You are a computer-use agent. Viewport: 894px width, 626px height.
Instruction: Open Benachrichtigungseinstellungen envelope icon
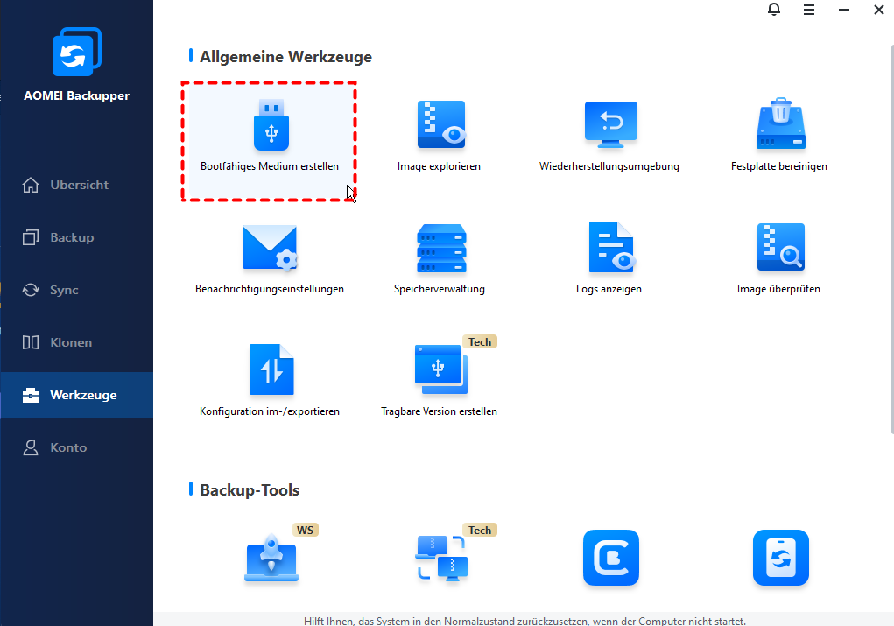click(x=271, y=248)
